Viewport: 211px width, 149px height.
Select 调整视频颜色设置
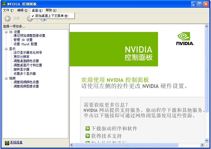pos(26,82)
